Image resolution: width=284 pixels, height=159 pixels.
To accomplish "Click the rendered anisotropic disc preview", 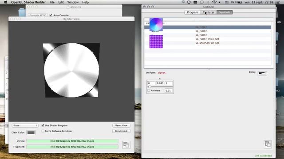I will pos(71,70).
